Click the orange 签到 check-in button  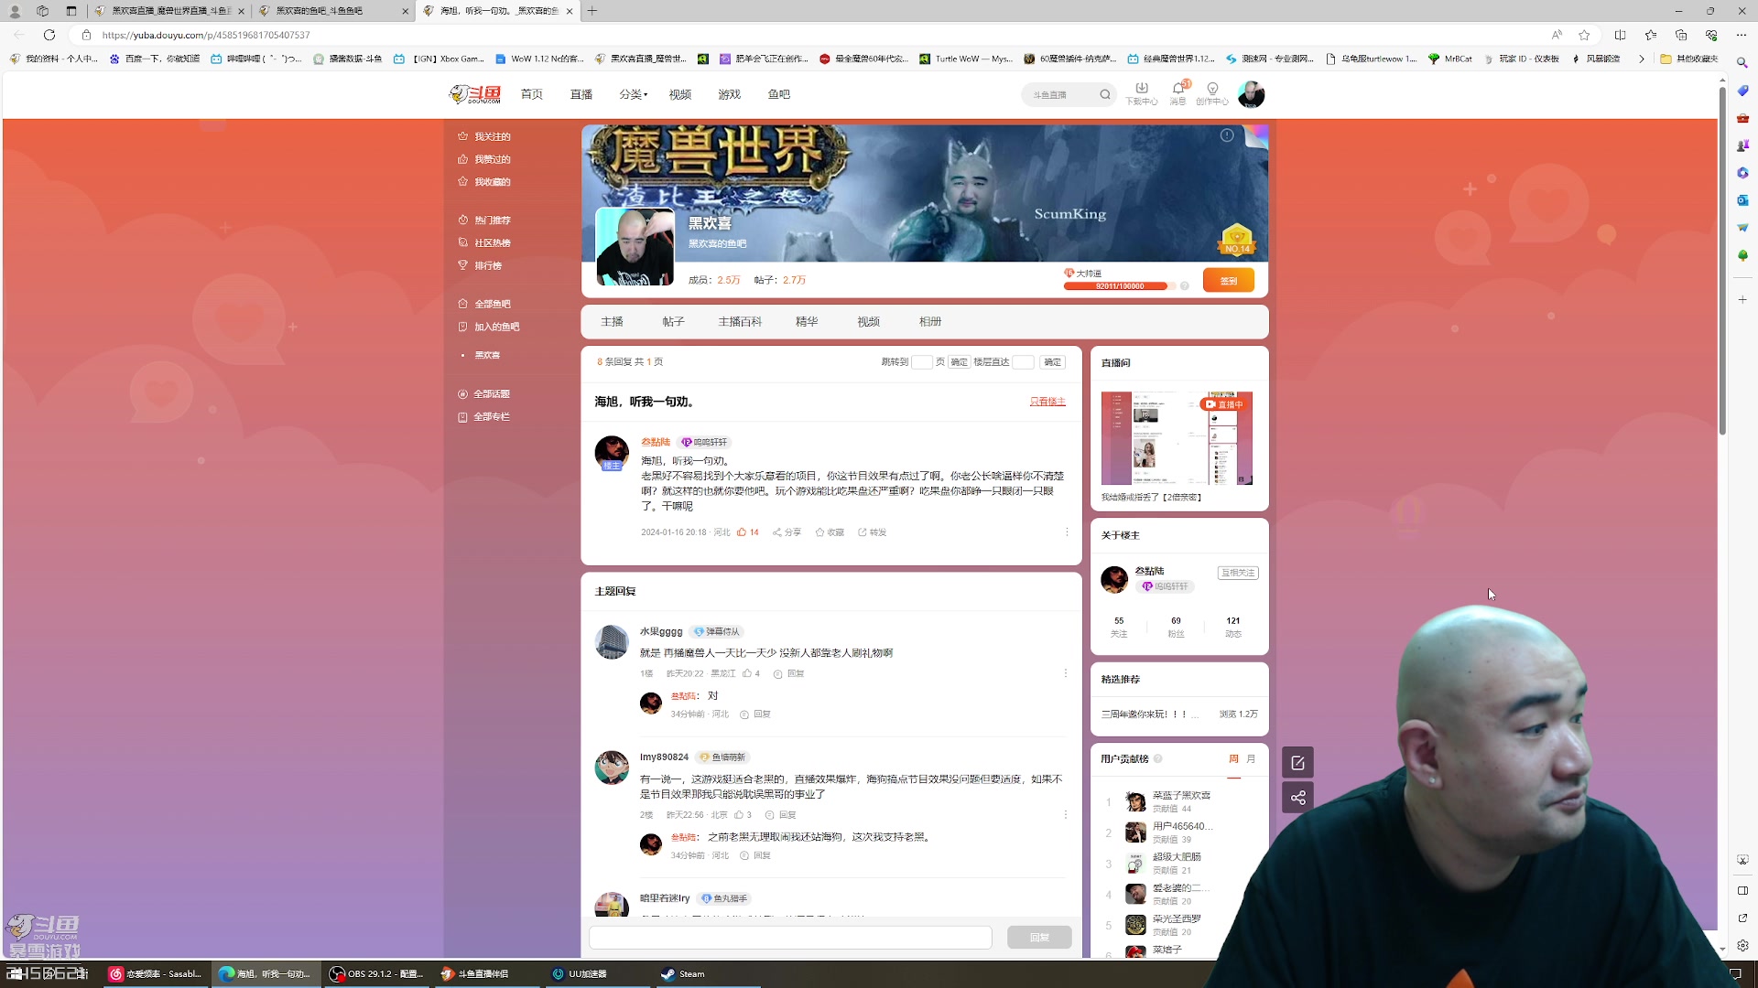(1228, 281)
